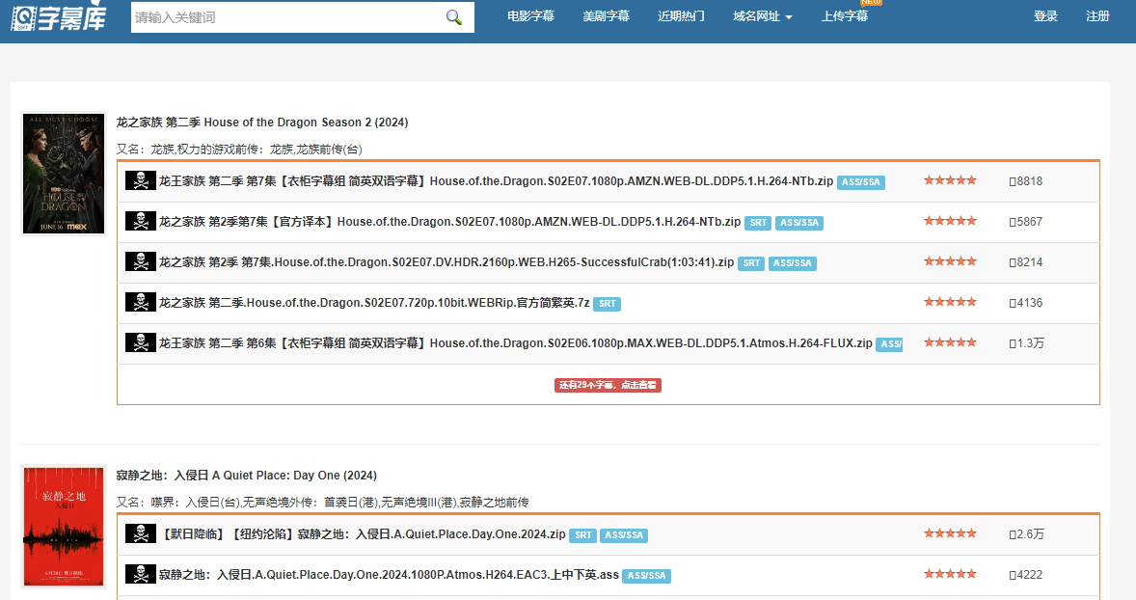1136x600 pixels.
Task: Click download count 4222
Action: (1026, 575)
